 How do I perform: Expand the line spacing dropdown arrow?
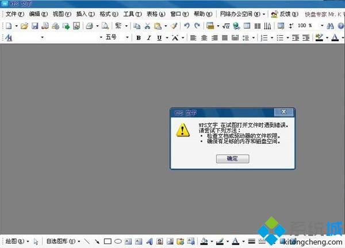point(254,38)
